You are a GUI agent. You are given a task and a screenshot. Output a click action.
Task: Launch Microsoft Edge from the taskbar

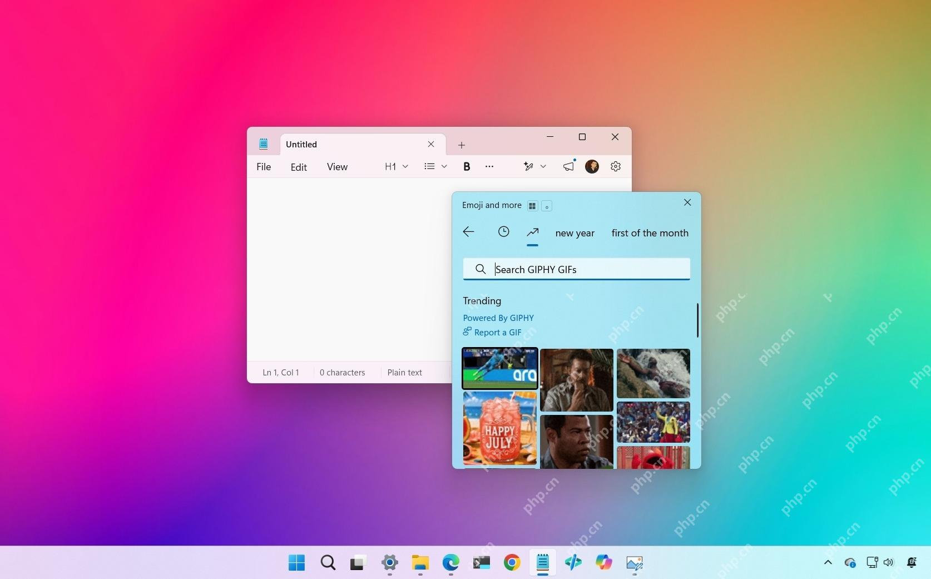click(451, 563)
